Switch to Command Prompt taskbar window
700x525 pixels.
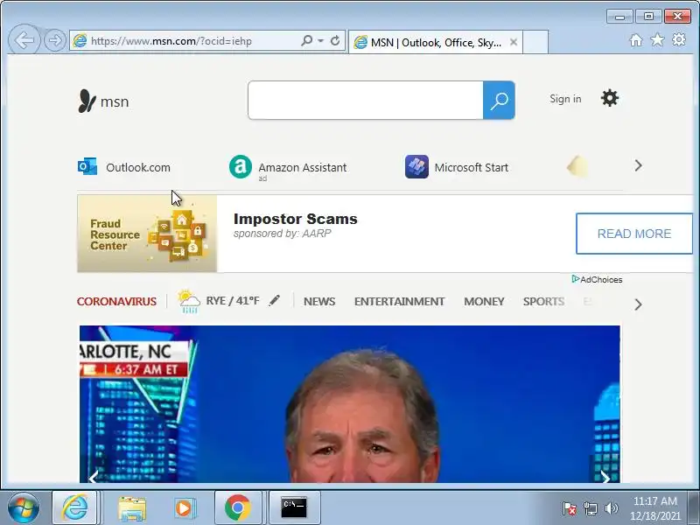[x=294, y=507]
